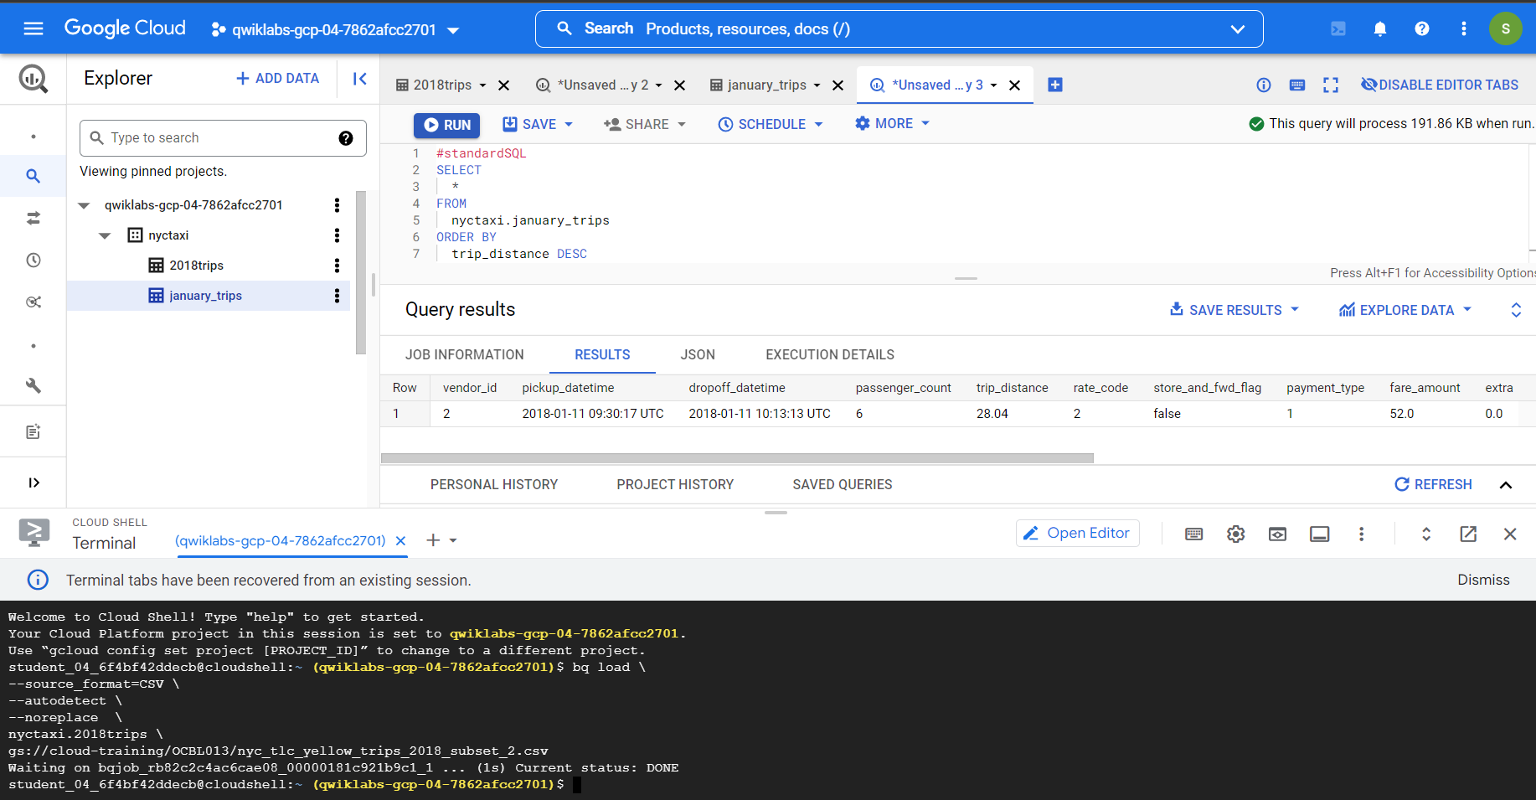
Task: Open Analytics Hub sidebar icon
Action: tap(34, 302)
